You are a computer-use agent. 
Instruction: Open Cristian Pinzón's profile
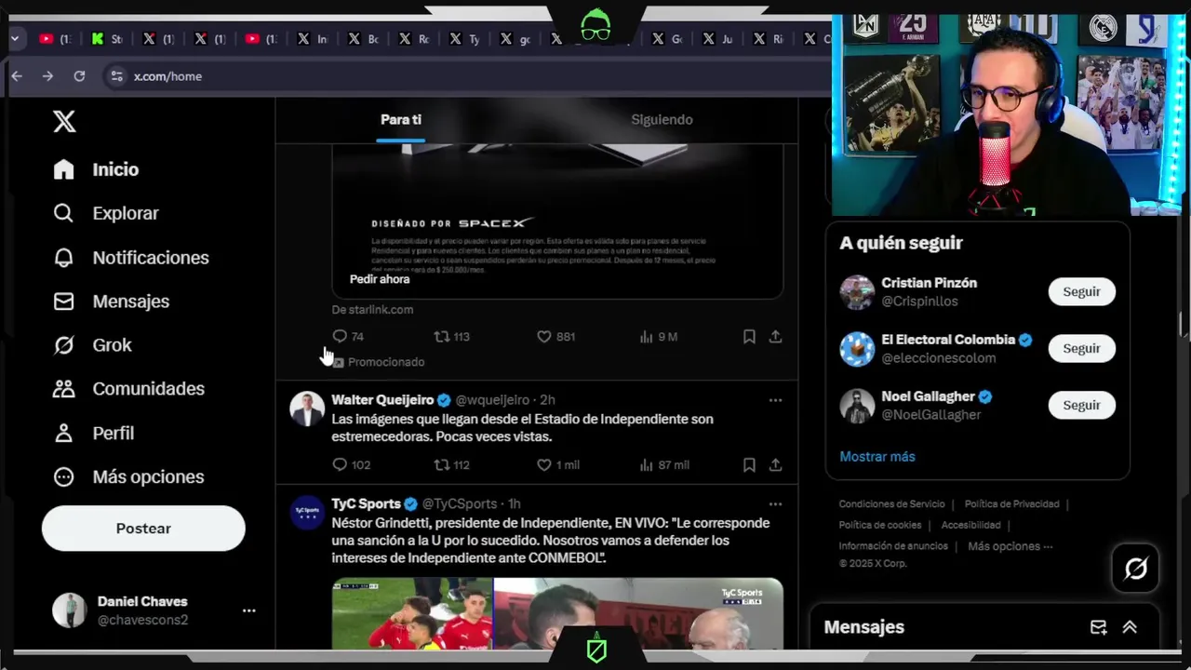[x=929, y=283]
